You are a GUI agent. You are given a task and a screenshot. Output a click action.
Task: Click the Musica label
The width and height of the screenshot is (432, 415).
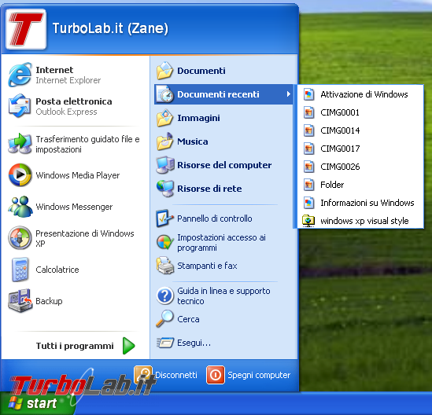[x=193, y=141]
